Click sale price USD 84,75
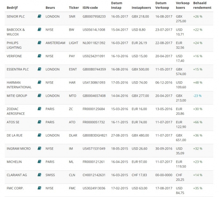Screen dimensions: 219x197 tap(180, 190)
